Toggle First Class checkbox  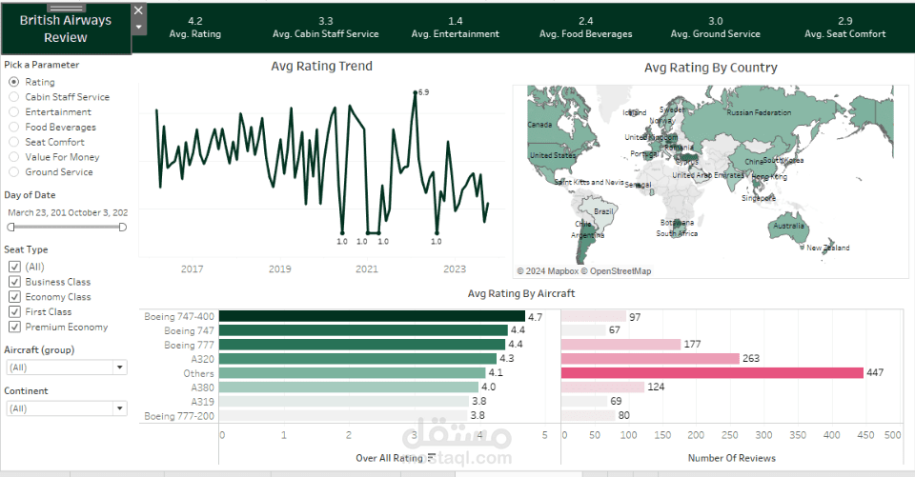click(14, 312)
